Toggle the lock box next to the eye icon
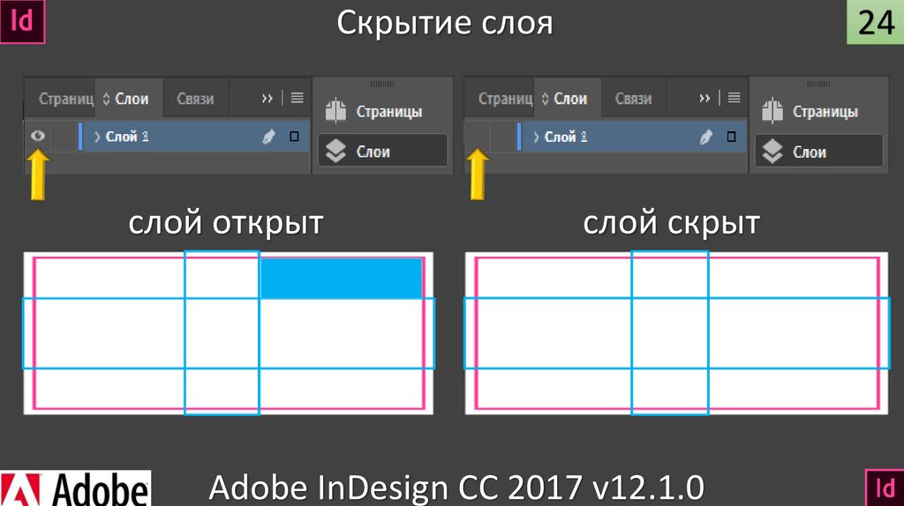Screen dimensions: 904x506 click(x=64, y=137)
